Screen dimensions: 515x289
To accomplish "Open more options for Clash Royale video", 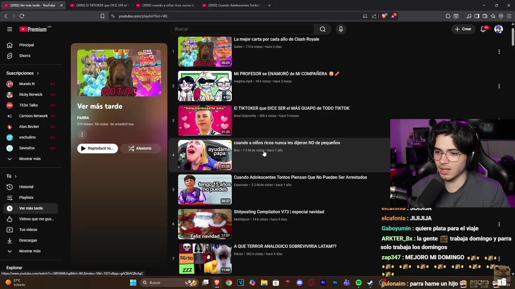I will pos(499,51).
